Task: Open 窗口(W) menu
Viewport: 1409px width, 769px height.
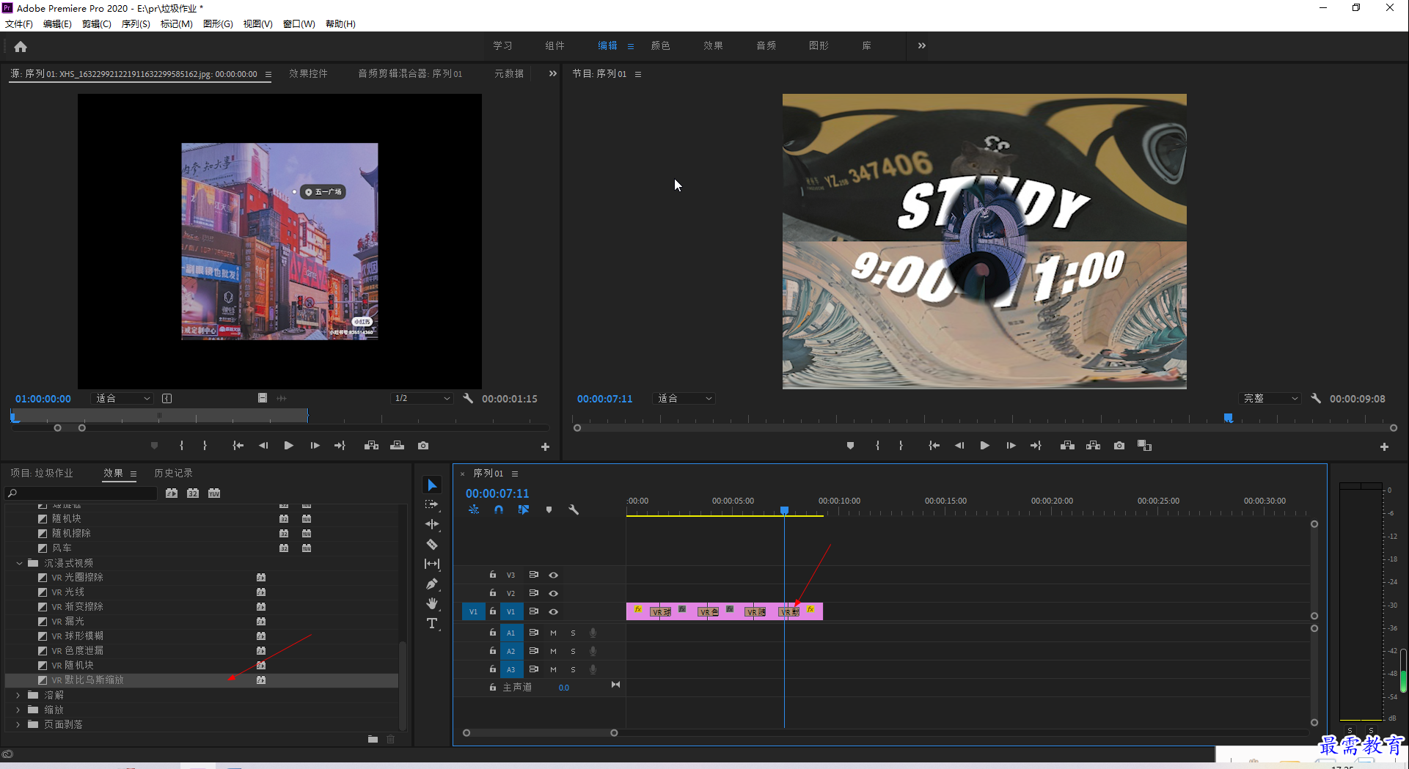Action: (299, 24)
